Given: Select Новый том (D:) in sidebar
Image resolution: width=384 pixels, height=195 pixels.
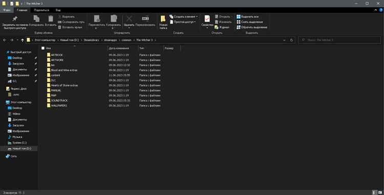Looking at the screenshot, I should 19,149.
